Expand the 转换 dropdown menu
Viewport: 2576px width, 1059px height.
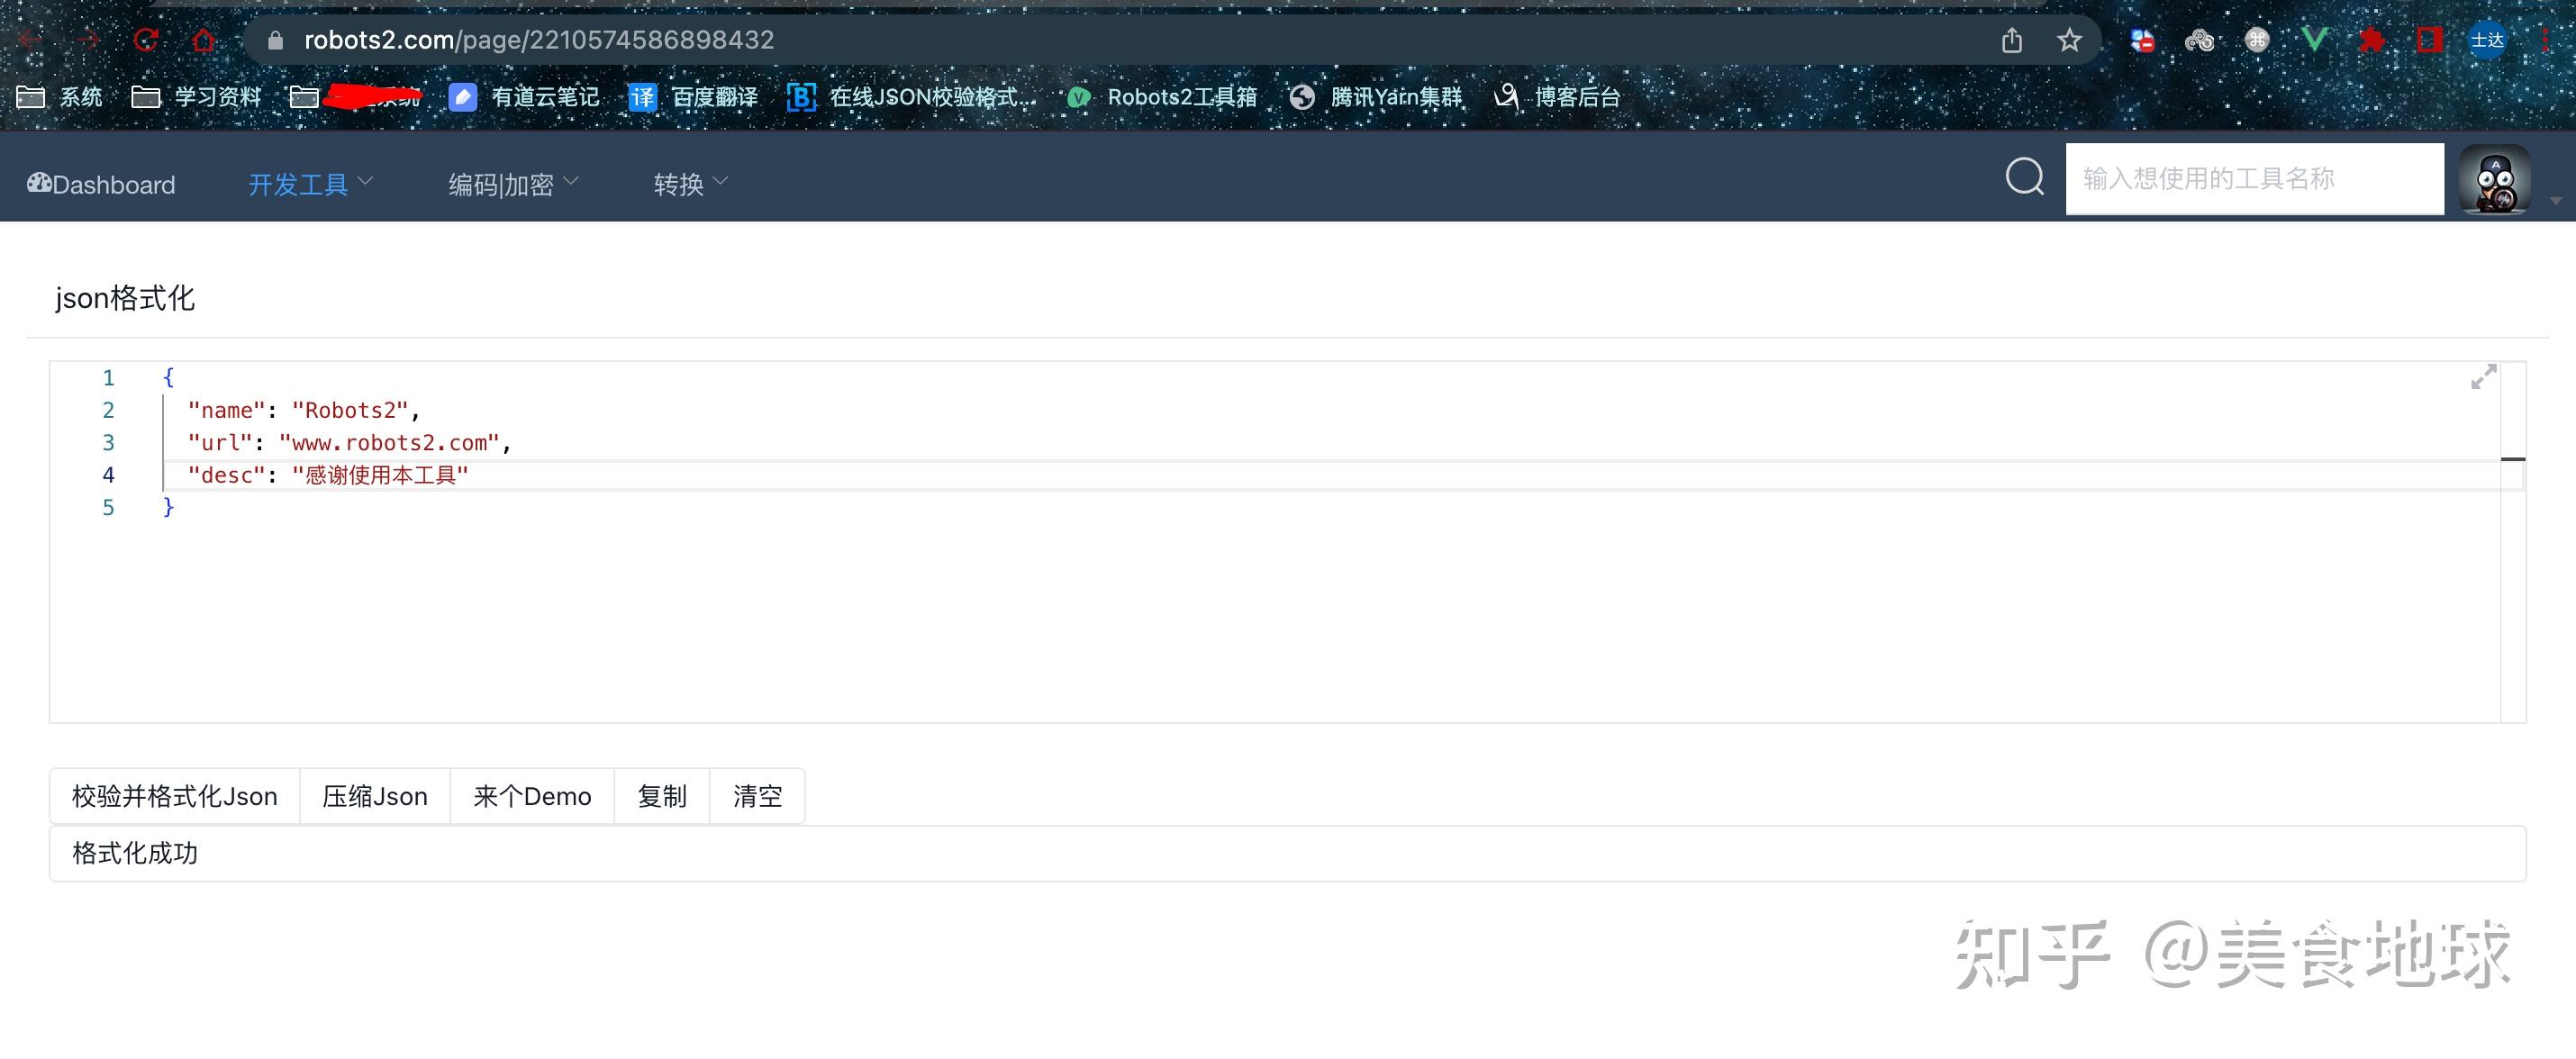click(691, 184)
